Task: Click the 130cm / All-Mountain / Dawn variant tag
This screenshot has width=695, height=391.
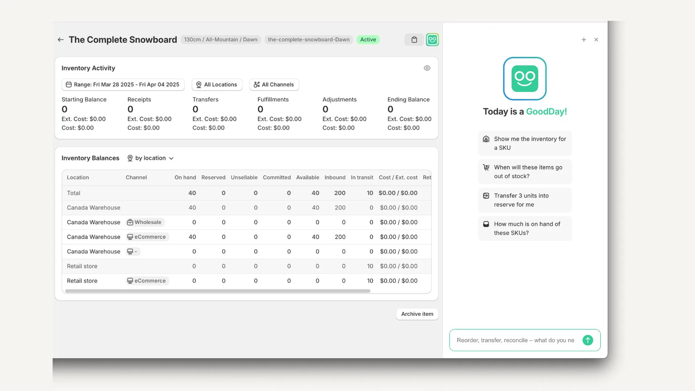Action: [x=220, y=39]
